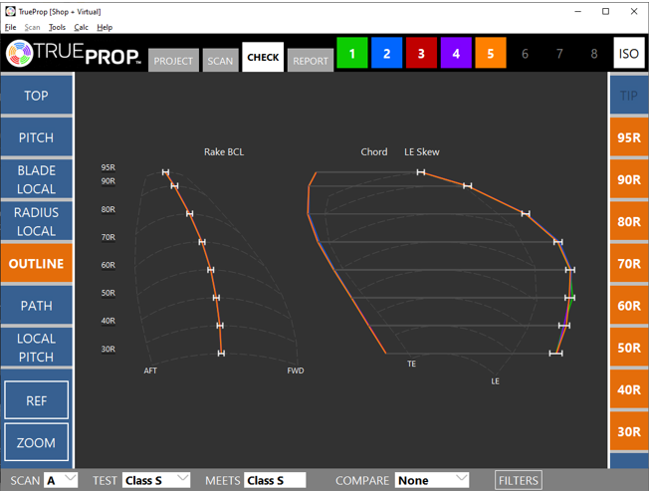650x491 pixels.
Task: Select orange blade 5 button
Action: point(491,54)
